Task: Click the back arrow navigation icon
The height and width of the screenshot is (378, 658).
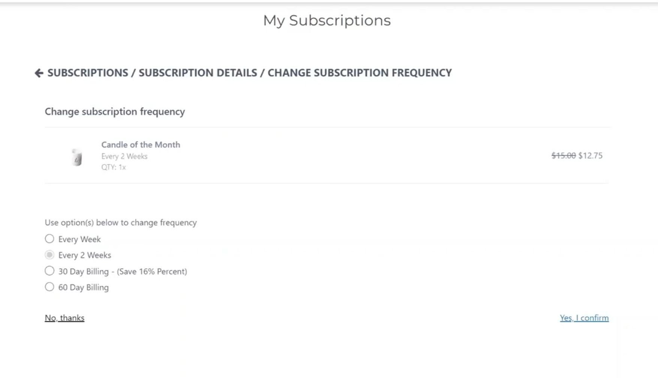Action: 38,73
